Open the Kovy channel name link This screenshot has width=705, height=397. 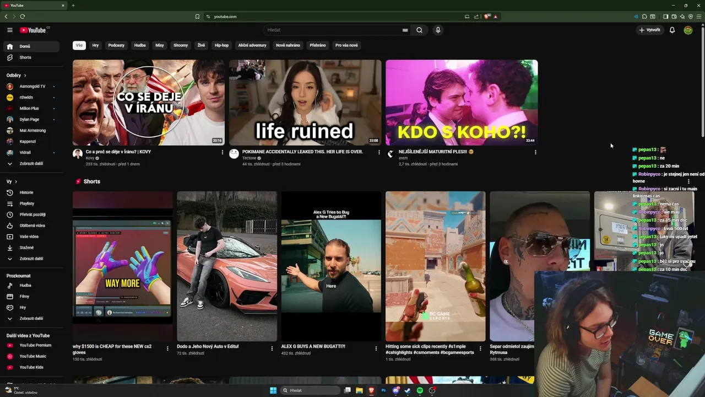pyautogui.click(x=90, y=158)
